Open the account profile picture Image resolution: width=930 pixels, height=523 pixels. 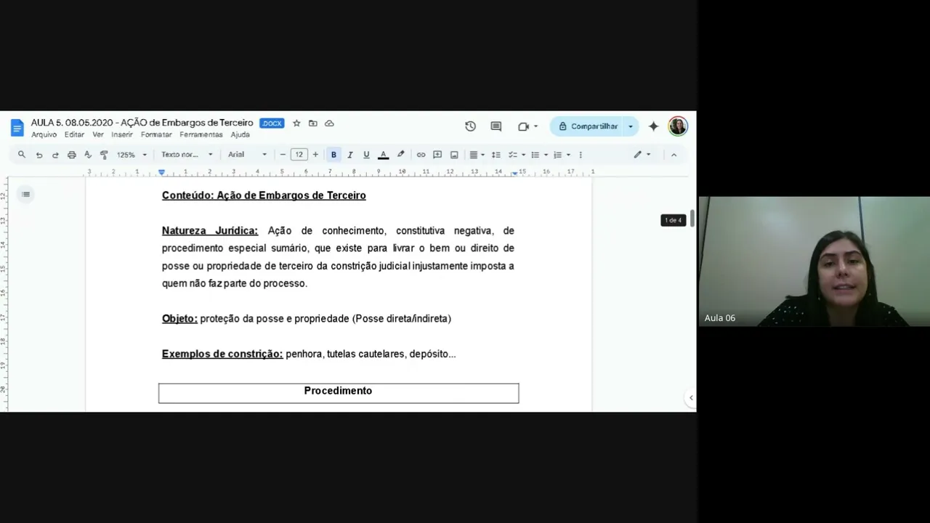(x=678, y=126)
